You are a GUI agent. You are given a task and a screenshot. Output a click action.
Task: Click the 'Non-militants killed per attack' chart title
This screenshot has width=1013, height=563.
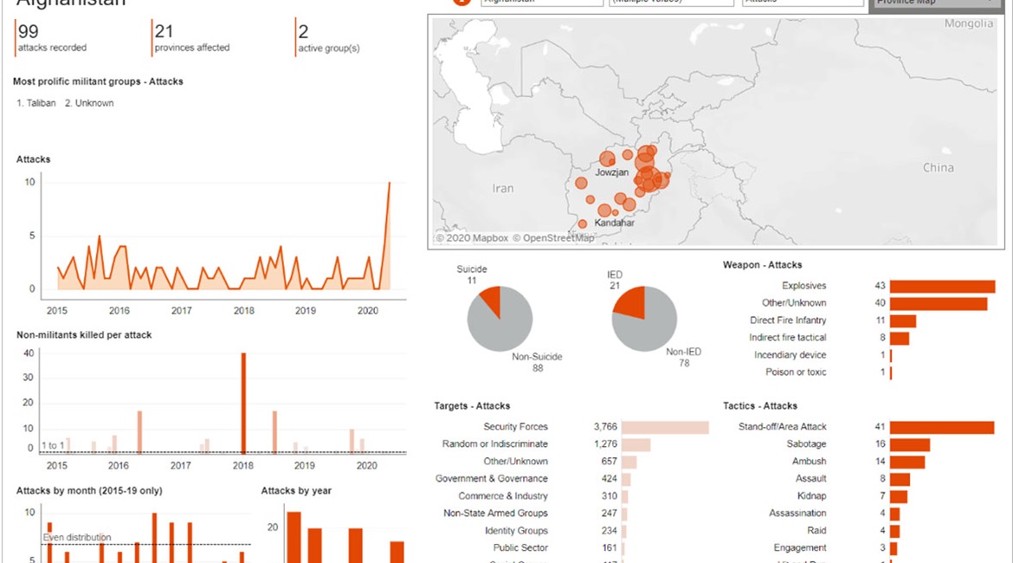pyautogui.click(x=84, y=335)
